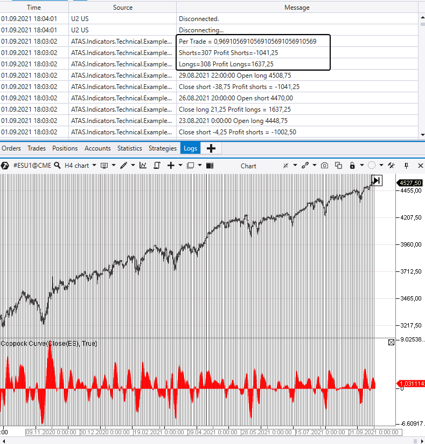Expand the H4 chart timeframe dropdown

(x=94, y=166)
